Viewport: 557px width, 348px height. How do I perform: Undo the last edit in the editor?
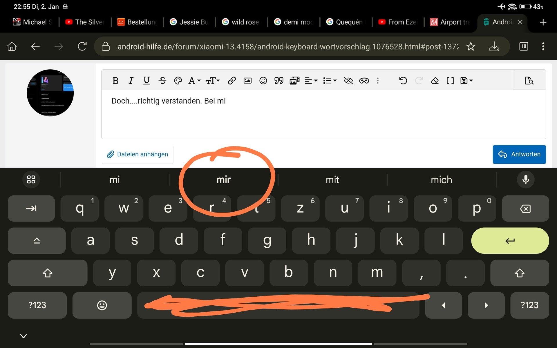coord(403,81)
